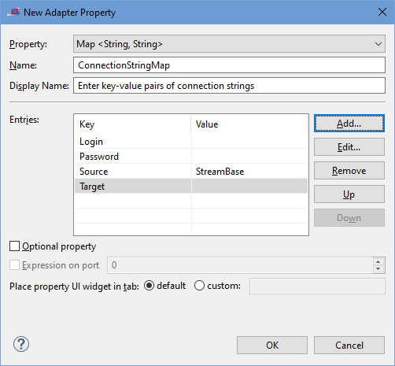The image size is (395, 366).
Task: Select the Password entry row
Action: coord(191,157)
